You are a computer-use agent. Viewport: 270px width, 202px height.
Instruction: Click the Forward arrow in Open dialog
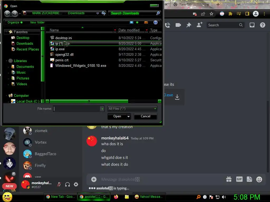click(15, 13)
